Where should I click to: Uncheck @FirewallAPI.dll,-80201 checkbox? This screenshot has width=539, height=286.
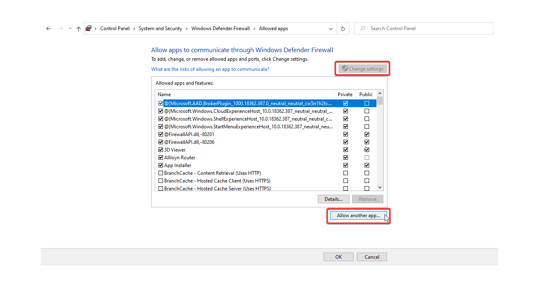161,134
